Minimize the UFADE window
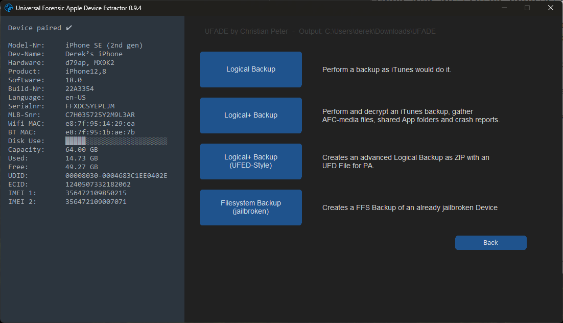Viewport: 563px width, 323px height. click(x=504, y=8)
